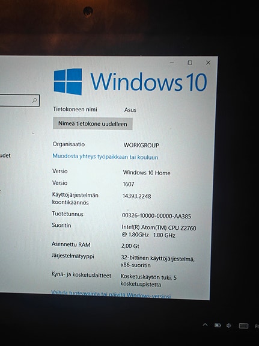Open the touch keyboard icon in the taskbar
259x346 pixels.
pos(243,326)
